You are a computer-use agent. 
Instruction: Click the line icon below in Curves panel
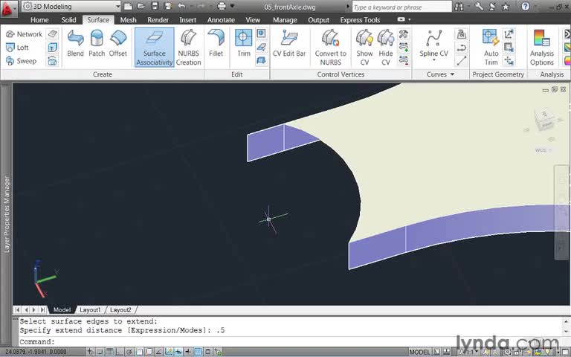pos(461,61)
